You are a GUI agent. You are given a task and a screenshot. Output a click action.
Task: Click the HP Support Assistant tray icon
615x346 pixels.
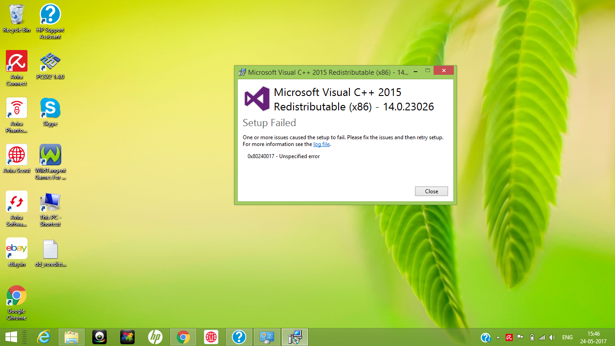486,337
